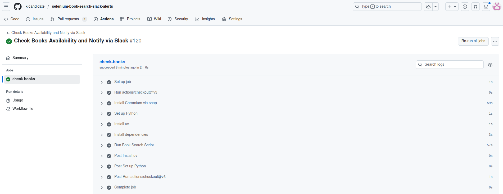Open the Copilot dropdown arrow

click(x=436, y=7)
